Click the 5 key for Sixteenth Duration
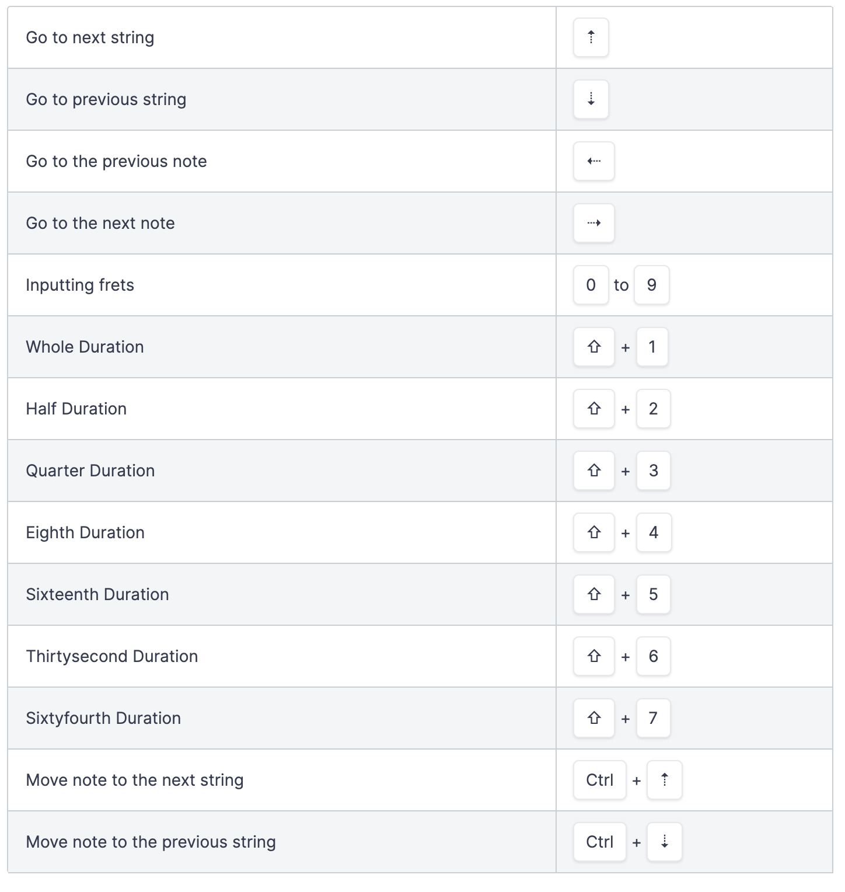Viewport: 845px width, 892px height. [x=653, y=594]
